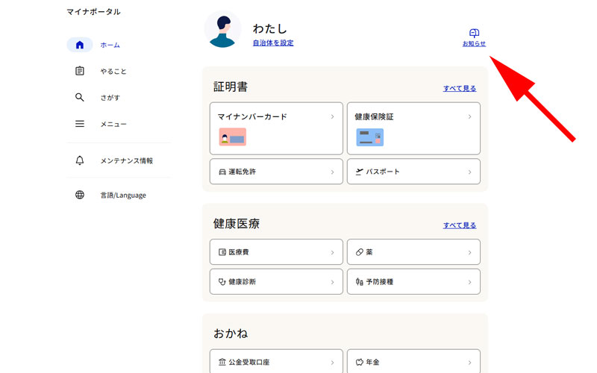597x373 pixels.
Task: Click the マイナポータル site title
Action: click(94, 12)
